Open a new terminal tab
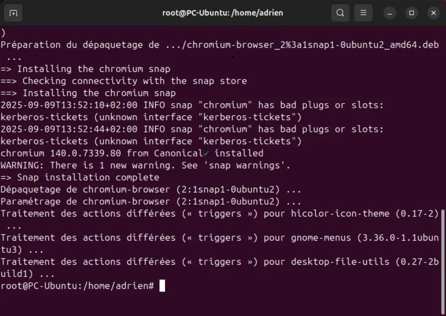Viewport: 446px width, 316px height. 13,13
